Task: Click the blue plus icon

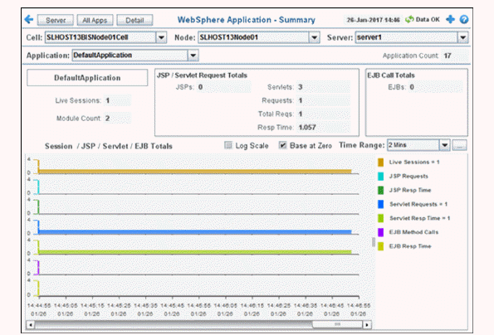Action: click(x=451, y=20)
